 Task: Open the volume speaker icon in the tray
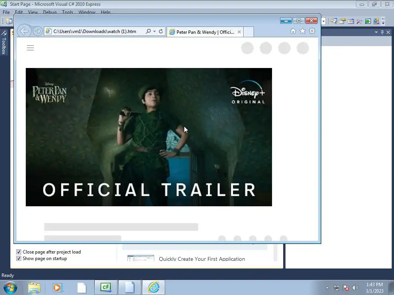[355, 288]
